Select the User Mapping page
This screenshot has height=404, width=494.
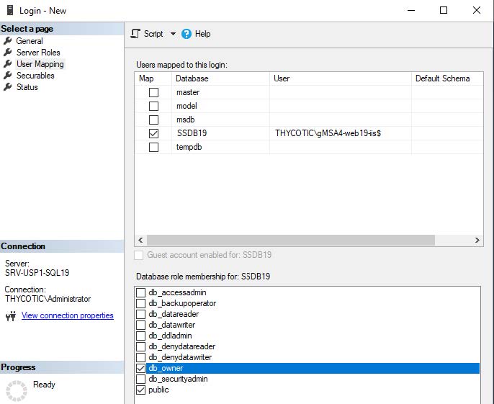40,64
